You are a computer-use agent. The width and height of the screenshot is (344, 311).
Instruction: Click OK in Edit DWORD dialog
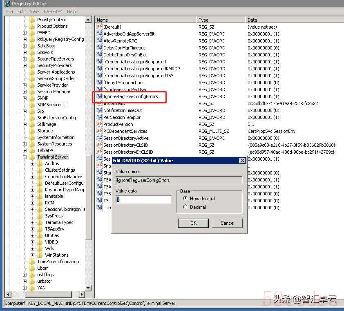coord(193,223)
